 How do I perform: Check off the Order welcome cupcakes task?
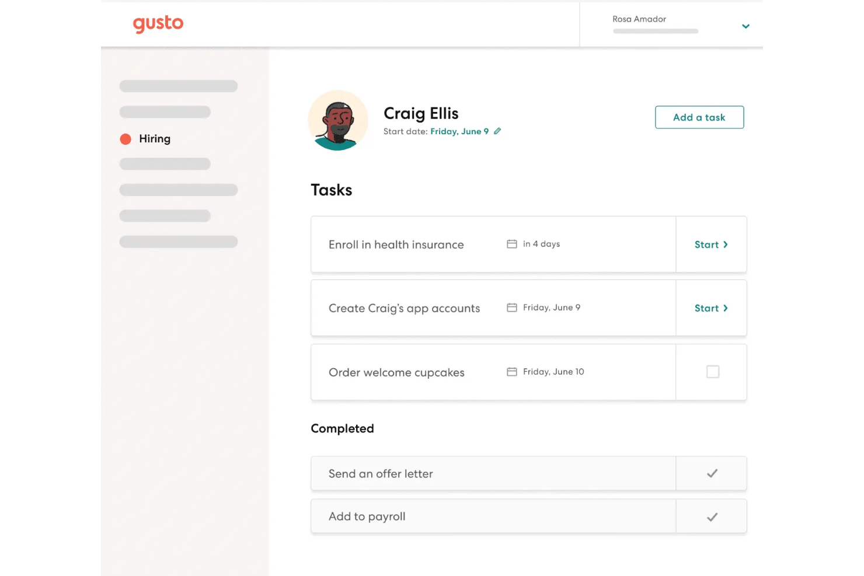[x=712, y=372]
